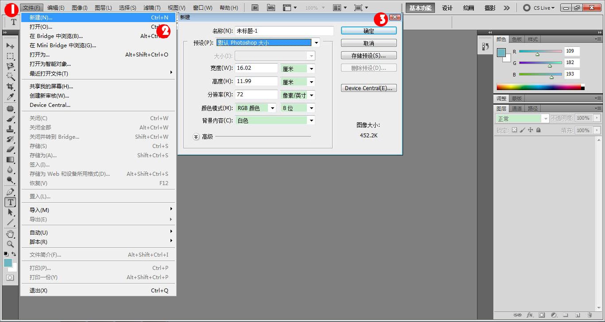The image size is (605, 322).
Task: Open the 编辑(E) menu
Action: tap(56, 8)
